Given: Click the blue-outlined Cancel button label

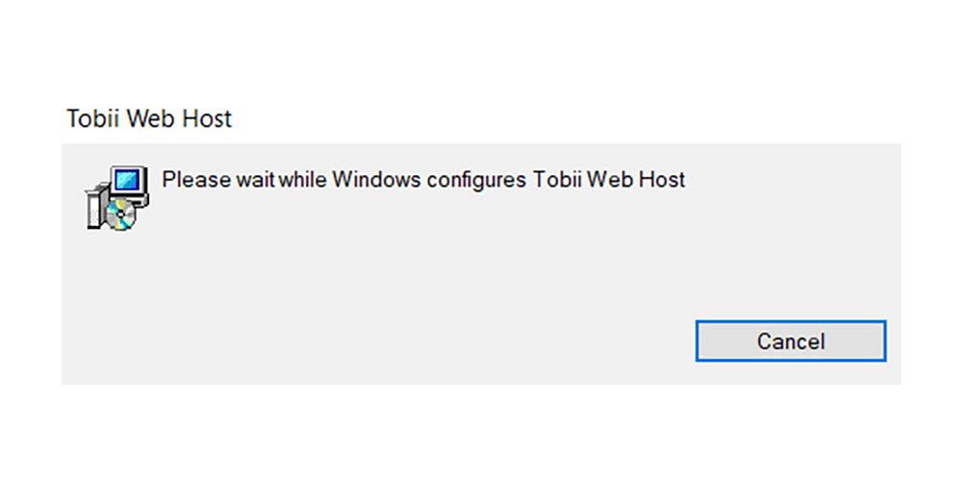Looking at the screenshot, I should [790, 342].
